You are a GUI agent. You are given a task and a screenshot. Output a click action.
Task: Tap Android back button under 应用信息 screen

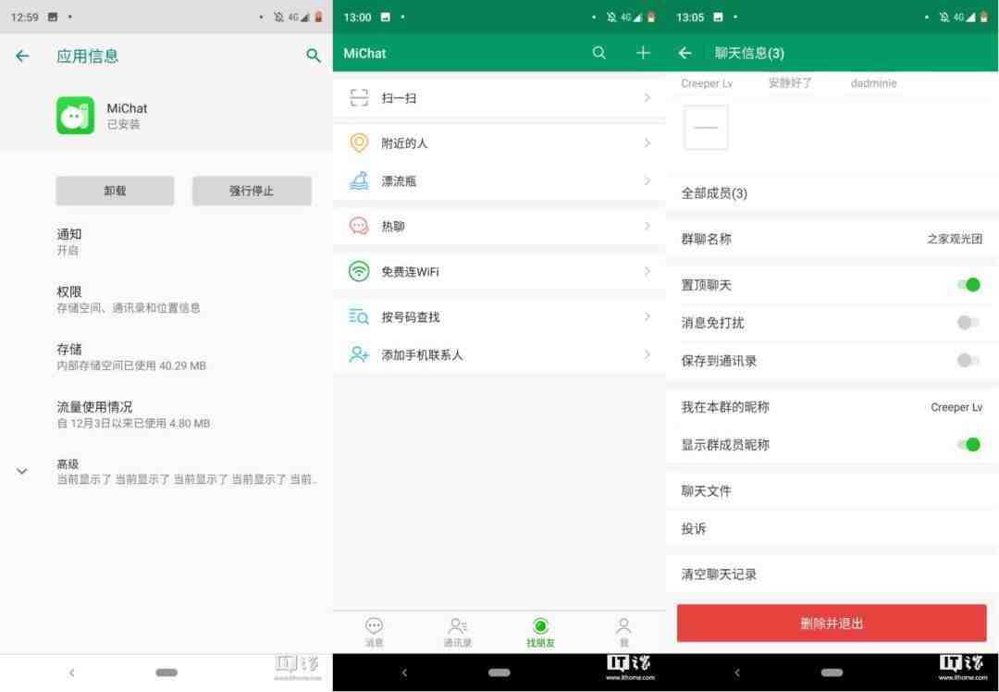pos(71,673)
